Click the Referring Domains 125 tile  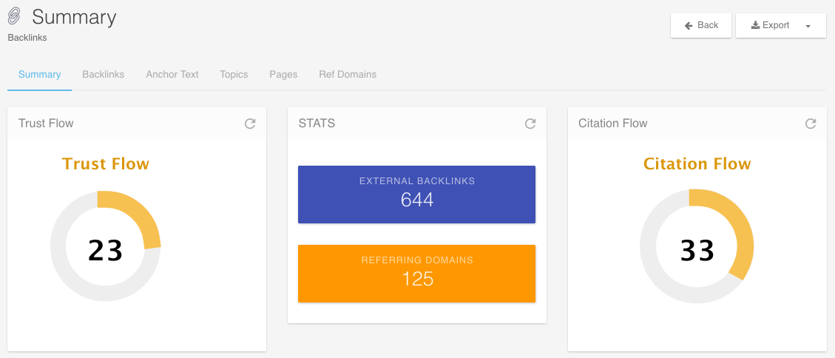(x=417, y=274)
